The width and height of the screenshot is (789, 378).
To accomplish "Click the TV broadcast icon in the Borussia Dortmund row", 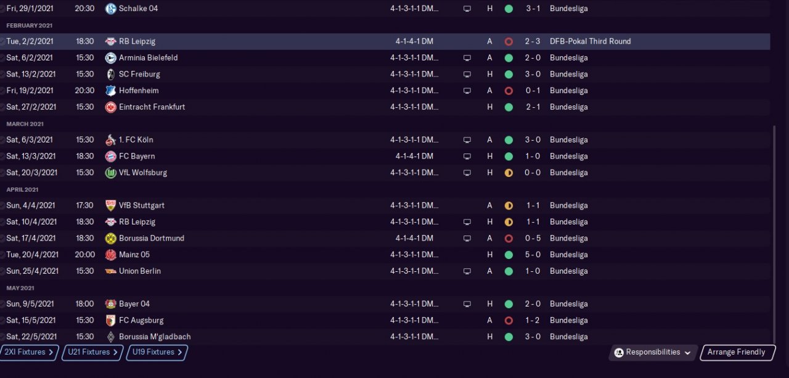I will click(x=467, y=239).
